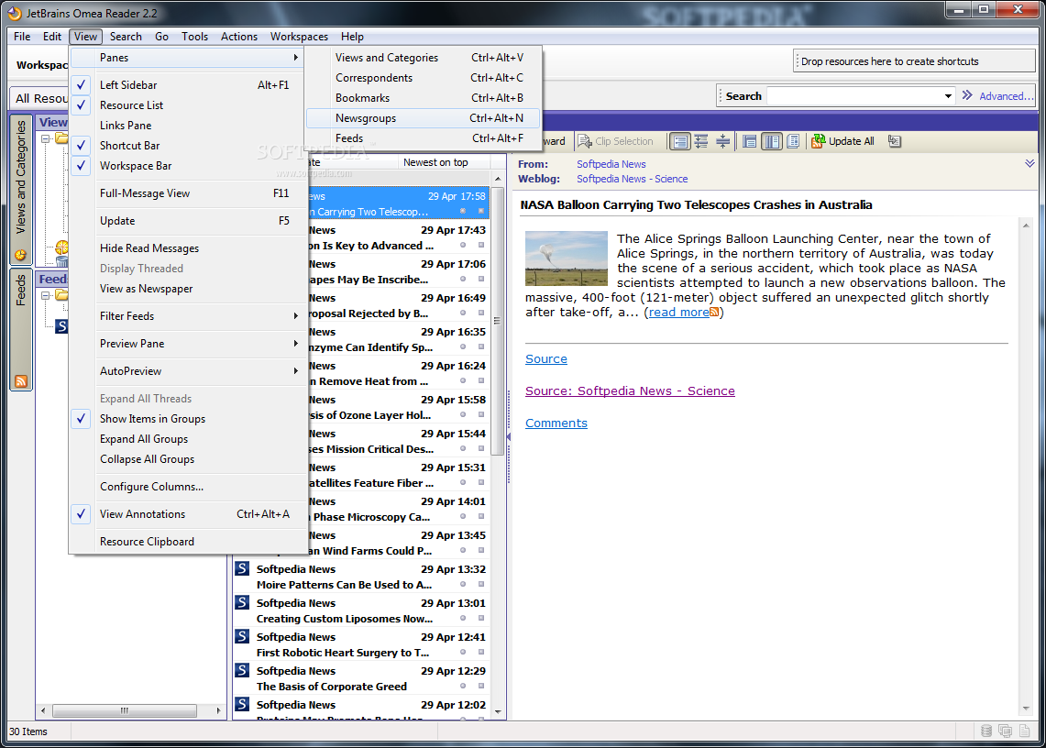The width and height of the screenshot is (1046, 748).
Task: Choose Views and Categories from submenu
Action: tap(423, 58)
